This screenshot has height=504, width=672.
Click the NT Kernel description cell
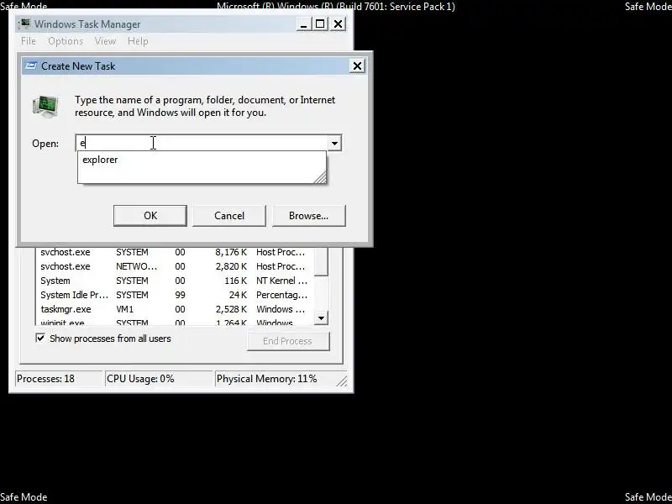point(281,281)
